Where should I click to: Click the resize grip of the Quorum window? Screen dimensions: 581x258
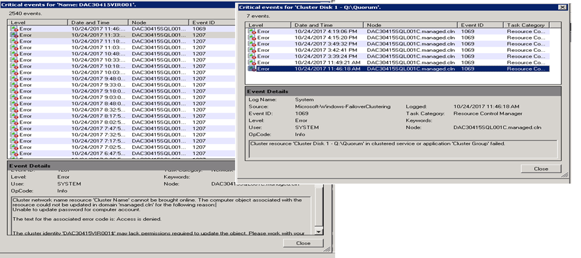click(565, 175)
